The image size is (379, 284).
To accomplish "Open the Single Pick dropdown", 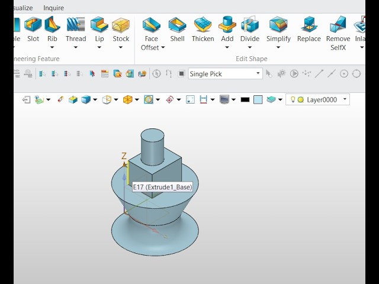I will tap(225, 73).
